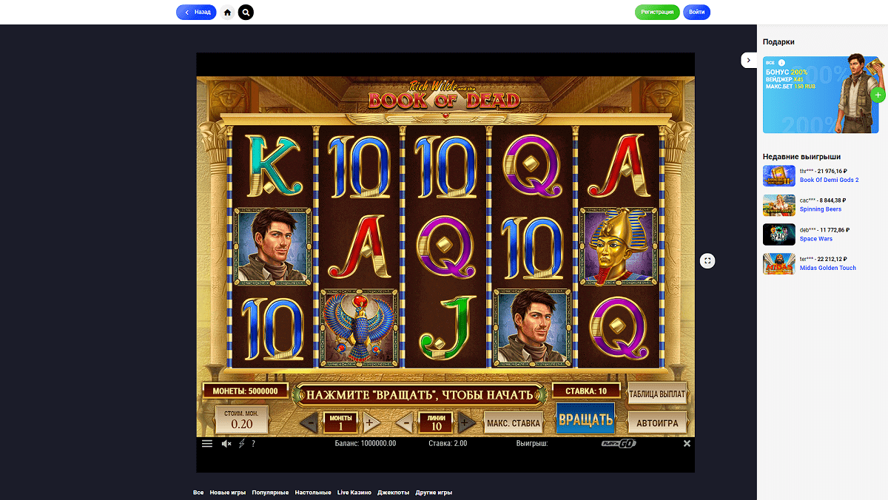Viewport: 888px width, 500px height.
Task: Toggle the muted sound speaker icon
Action: pyautogui.click(x=226, y=444)
